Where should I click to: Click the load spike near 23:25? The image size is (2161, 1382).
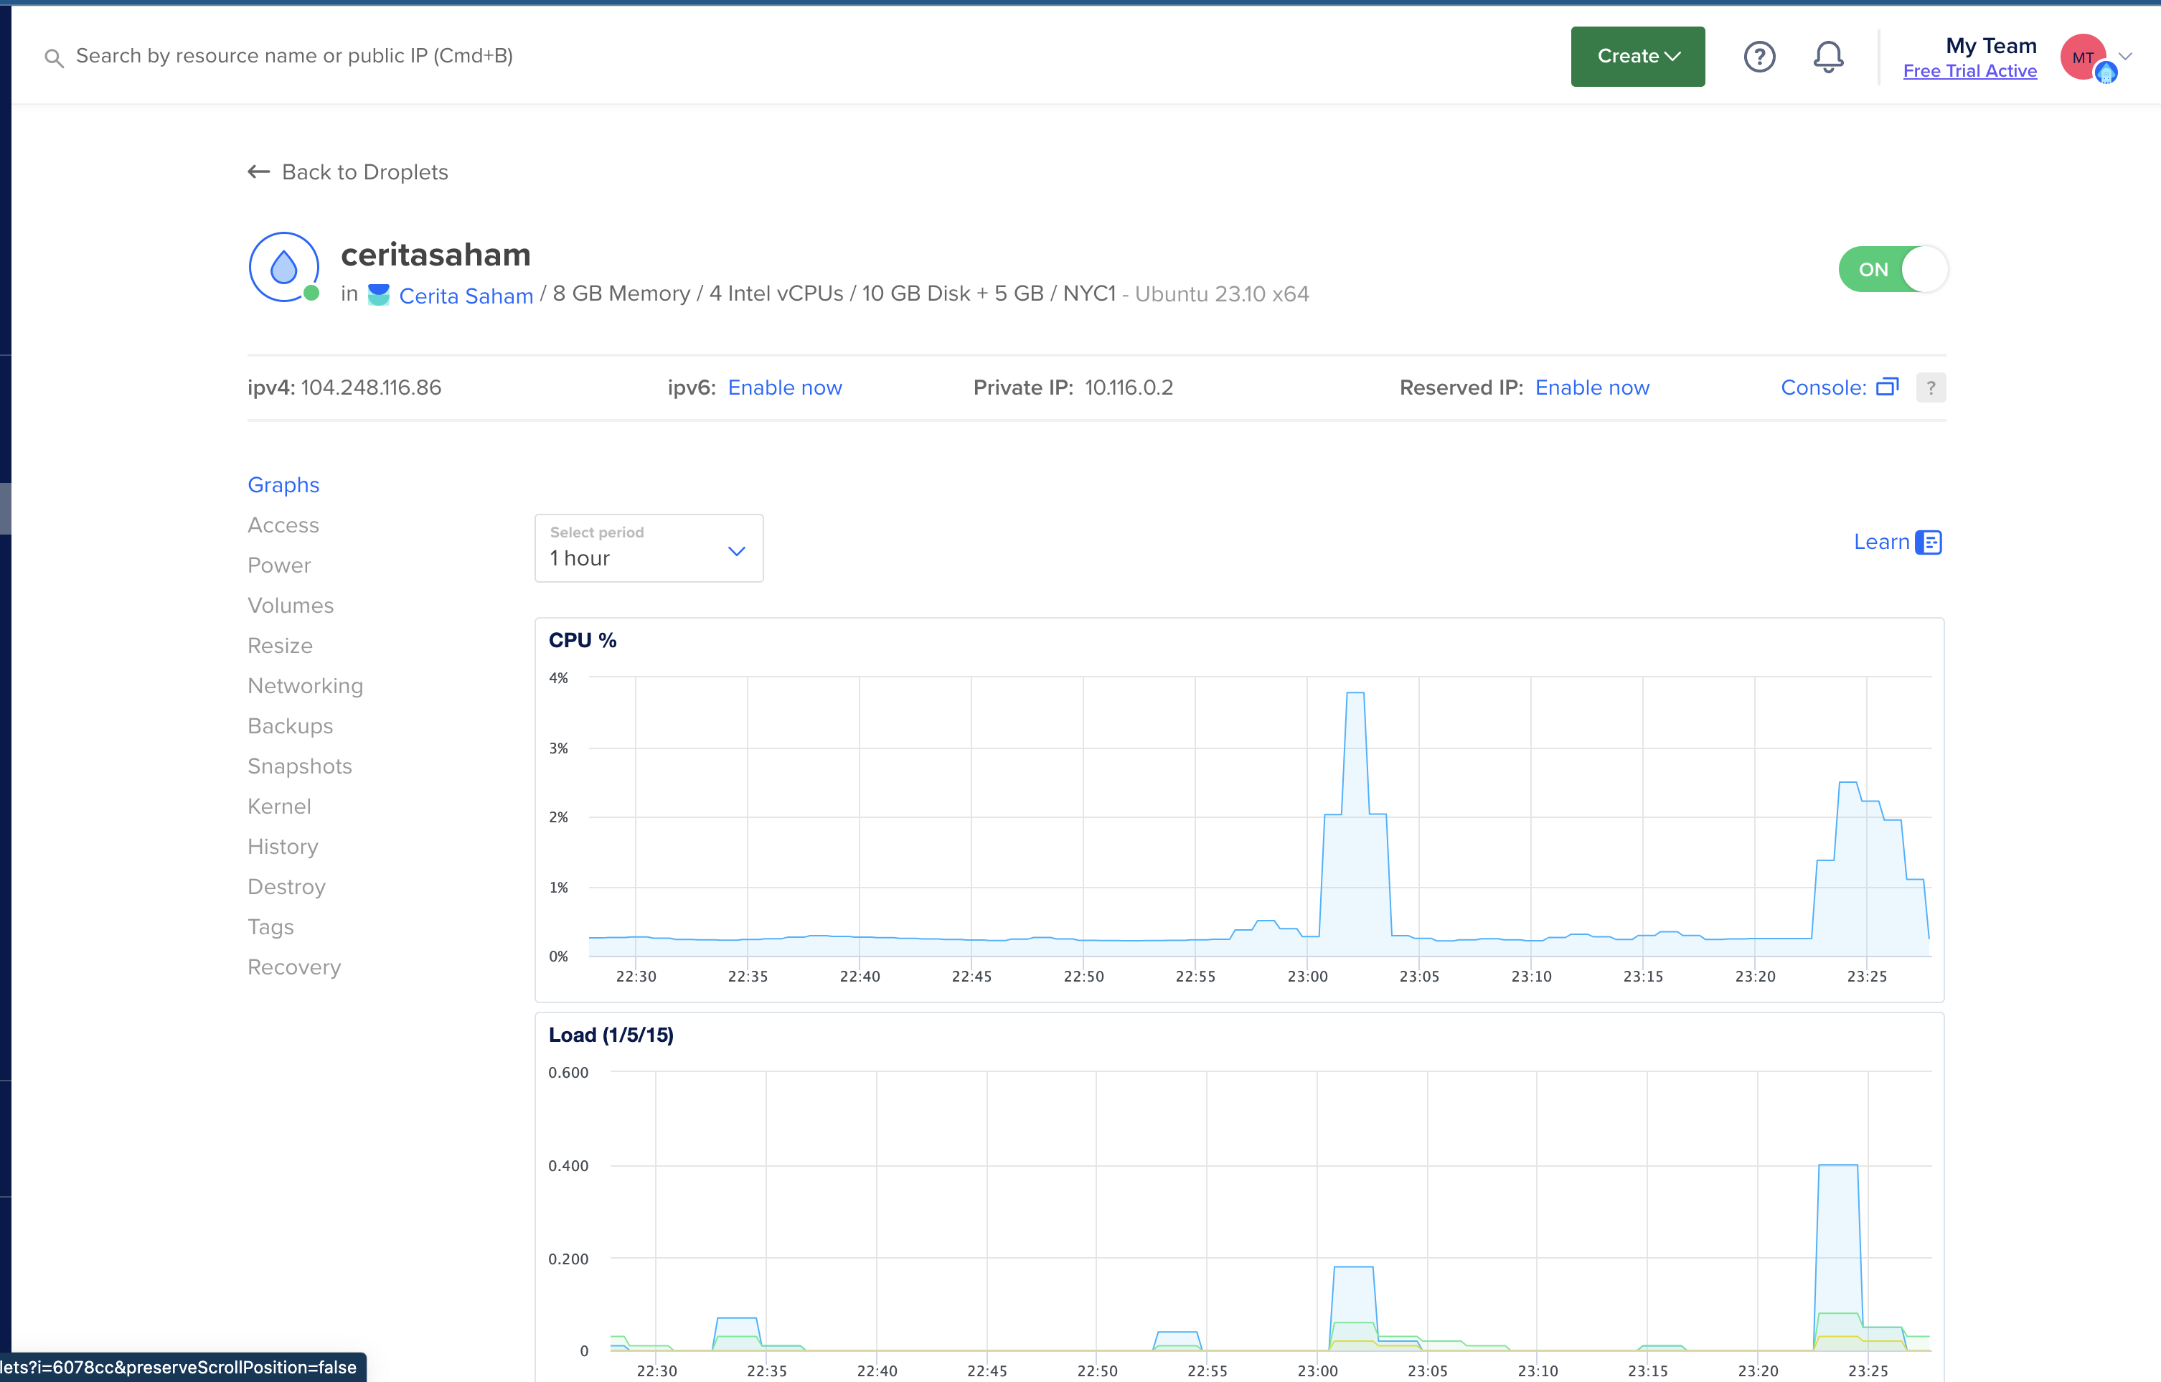pyautogui.click(x=1838, y=1256)
